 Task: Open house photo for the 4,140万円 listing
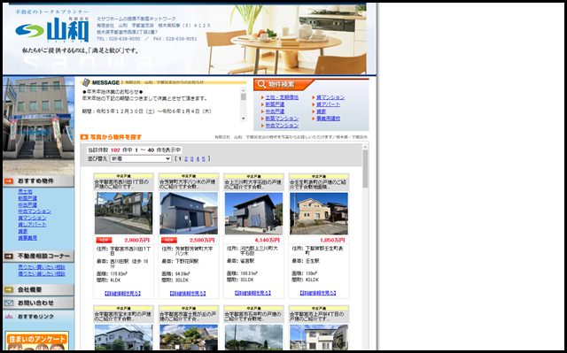(x=254, y=213)
